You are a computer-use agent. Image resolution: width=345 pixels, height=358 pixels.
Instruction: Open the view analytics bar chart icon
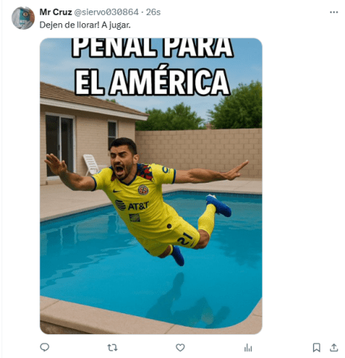click(248, 348)
